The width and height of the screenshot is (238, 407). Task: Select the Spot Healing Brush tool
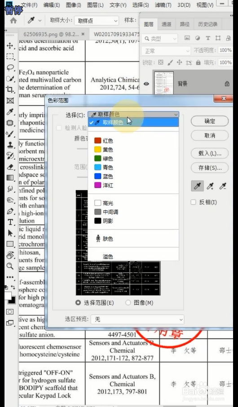(10, 123)
